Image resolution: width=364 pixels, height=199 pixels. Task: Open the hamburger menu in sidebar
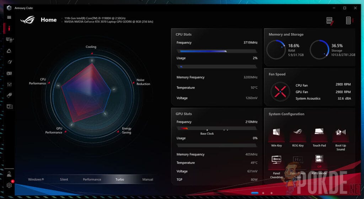(9, 17)
